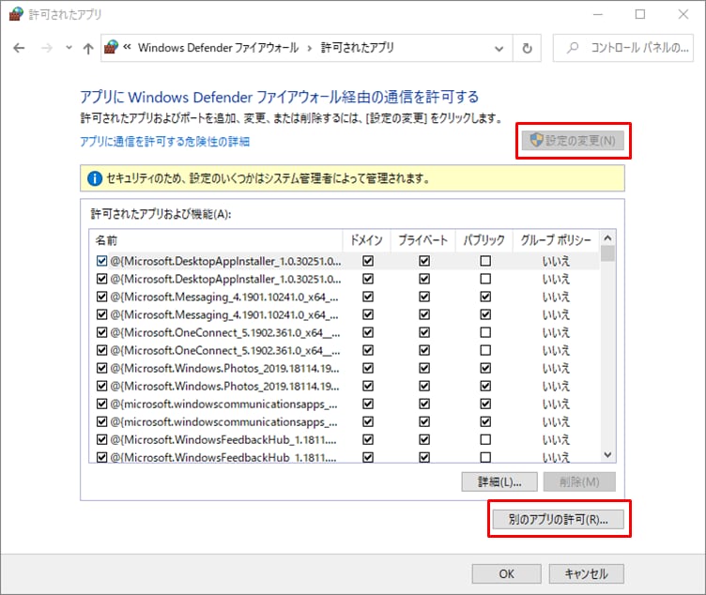Go back with the Back arrow

pos(19,48)
